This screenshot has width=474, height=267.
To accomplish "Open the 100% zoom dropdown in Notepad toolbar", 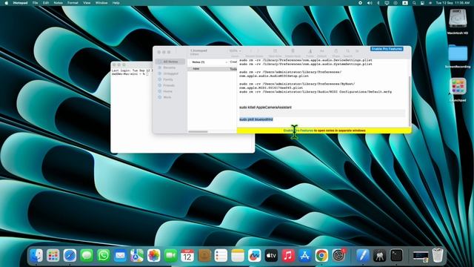I will [x=235, y=51].
